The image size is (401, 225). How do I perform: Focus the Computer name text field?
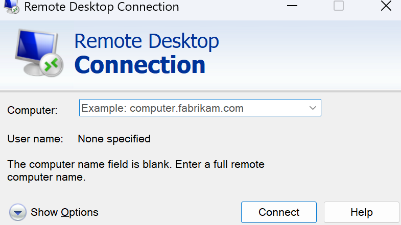(x=193, y=108)
